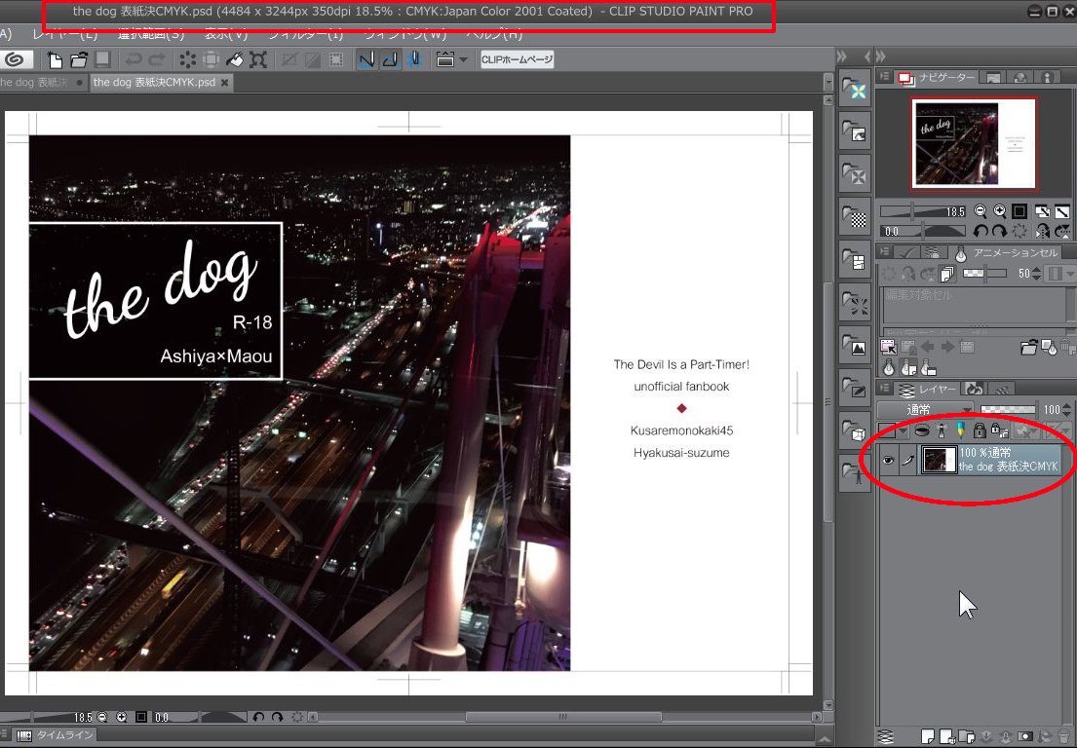Click the Undo arrow in toolbar

[134, 59]
